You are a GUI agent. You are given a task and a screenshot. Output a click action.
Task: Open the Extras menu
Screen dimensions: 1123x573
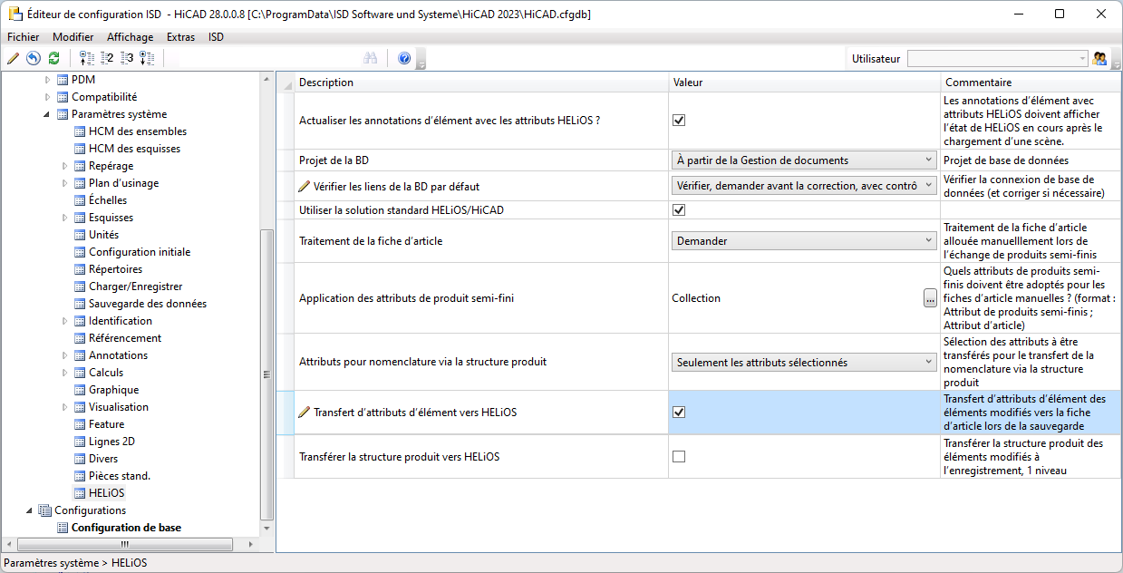(x=181, y=37)
